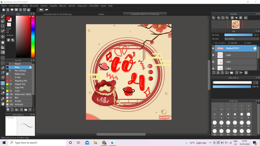This screenshot has height=146, width=260.
Task: Choose brush size 20 preset
Action: [x=242, y=115]
